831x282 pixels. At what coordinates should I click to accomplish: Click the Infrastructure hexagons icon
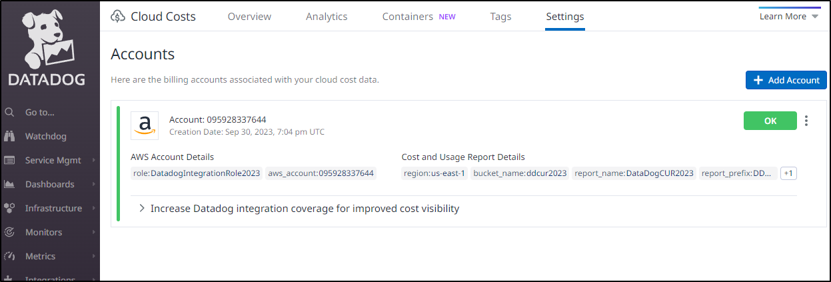9,208
